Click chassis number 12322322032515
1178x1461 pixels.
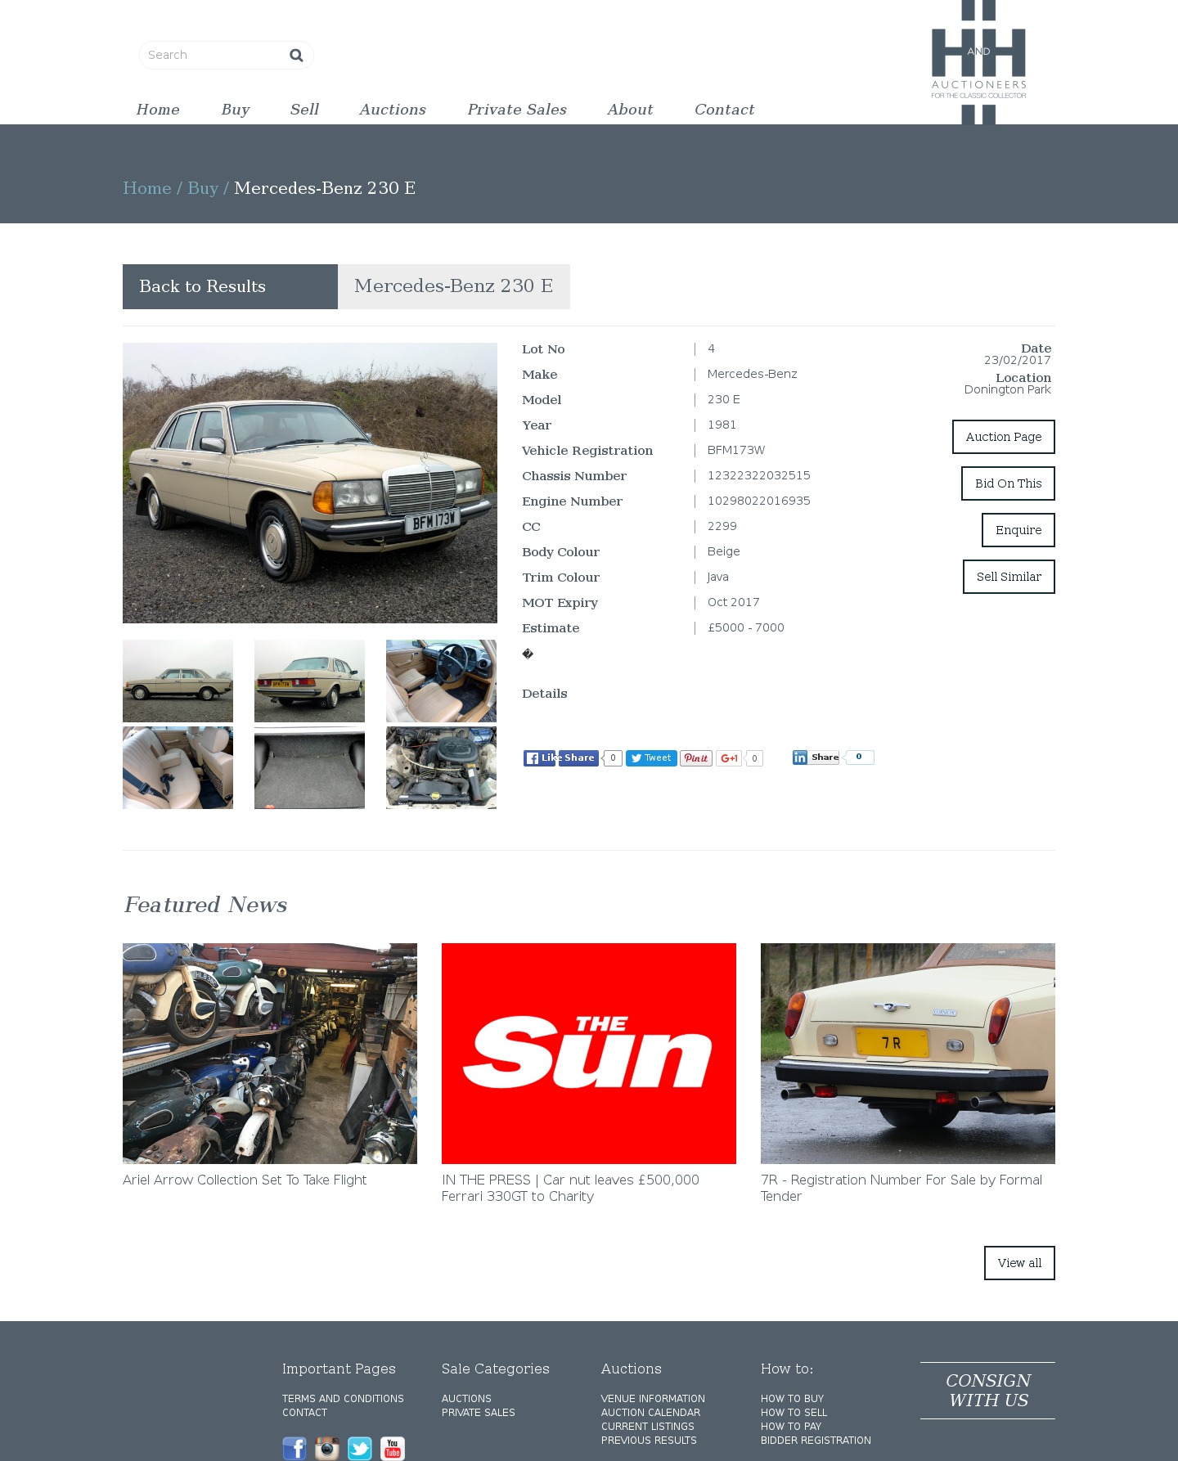pos(759,475)
